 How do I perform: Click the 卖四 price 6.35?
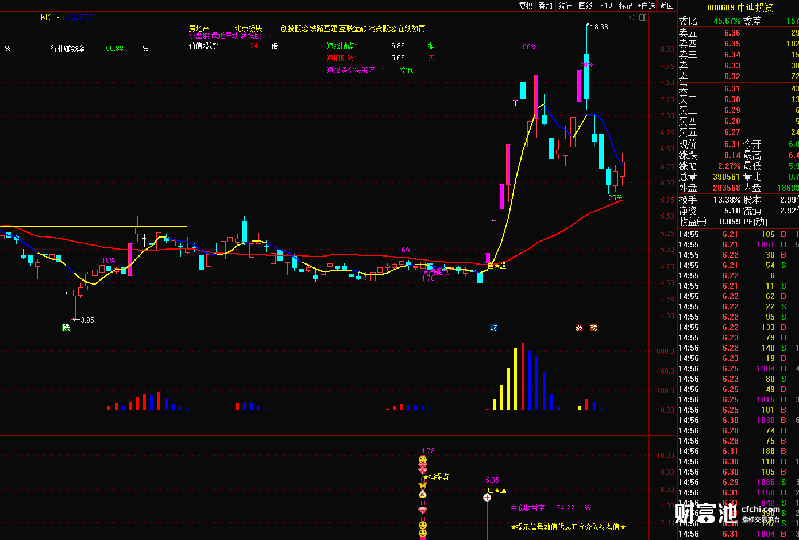click(x=732, y=44)
